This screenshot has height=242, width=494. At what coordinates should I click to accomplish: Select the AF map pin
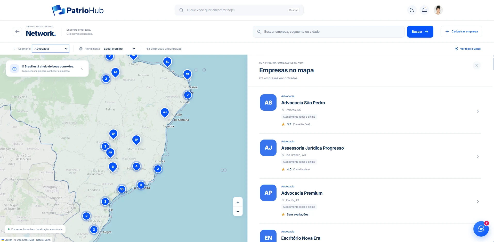116,72
